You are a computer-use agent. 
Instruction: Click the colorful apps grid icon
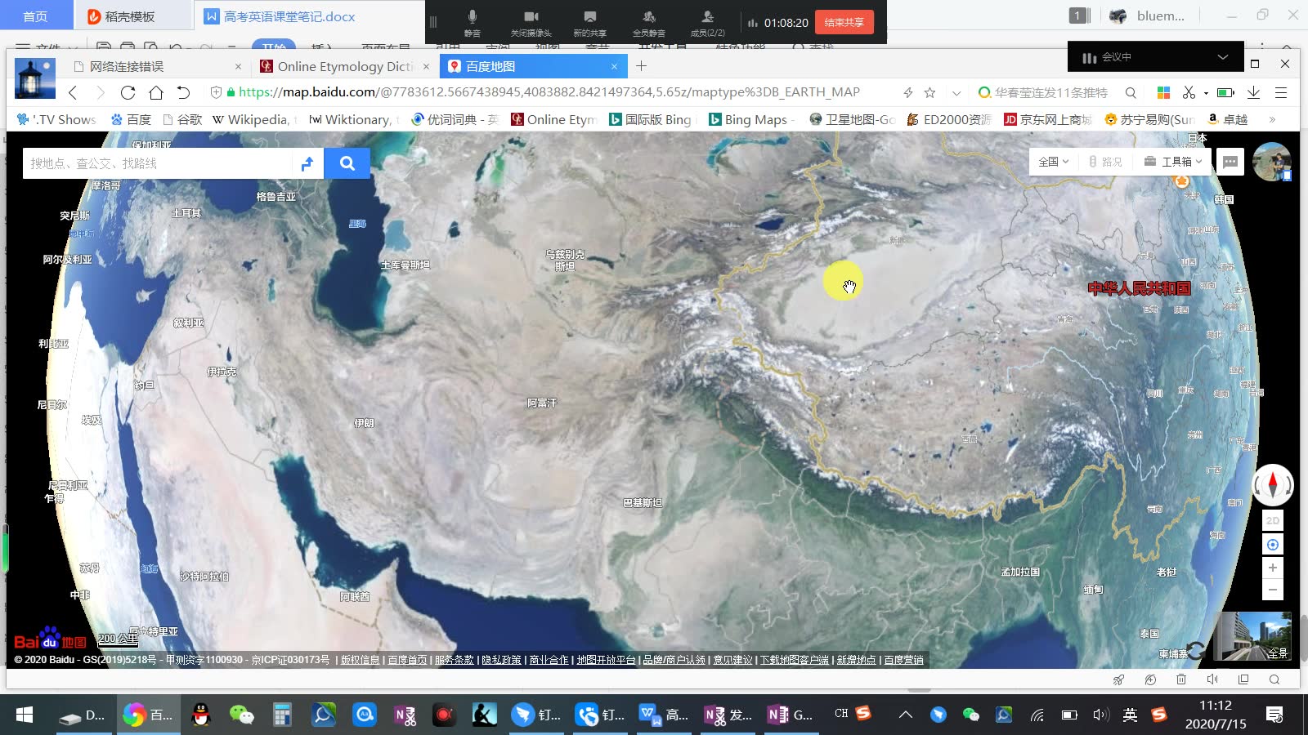click(1163, 92)
